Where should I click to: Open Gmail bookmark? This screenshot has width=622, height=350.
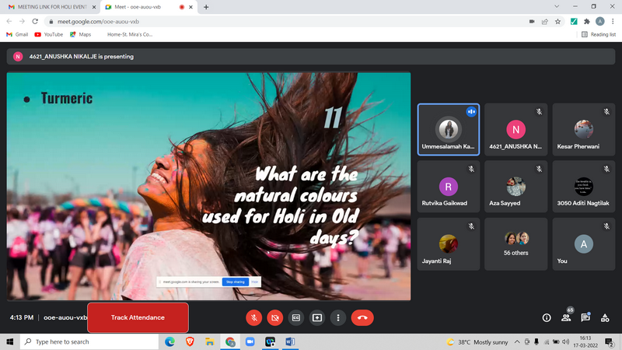pos(17,34)
